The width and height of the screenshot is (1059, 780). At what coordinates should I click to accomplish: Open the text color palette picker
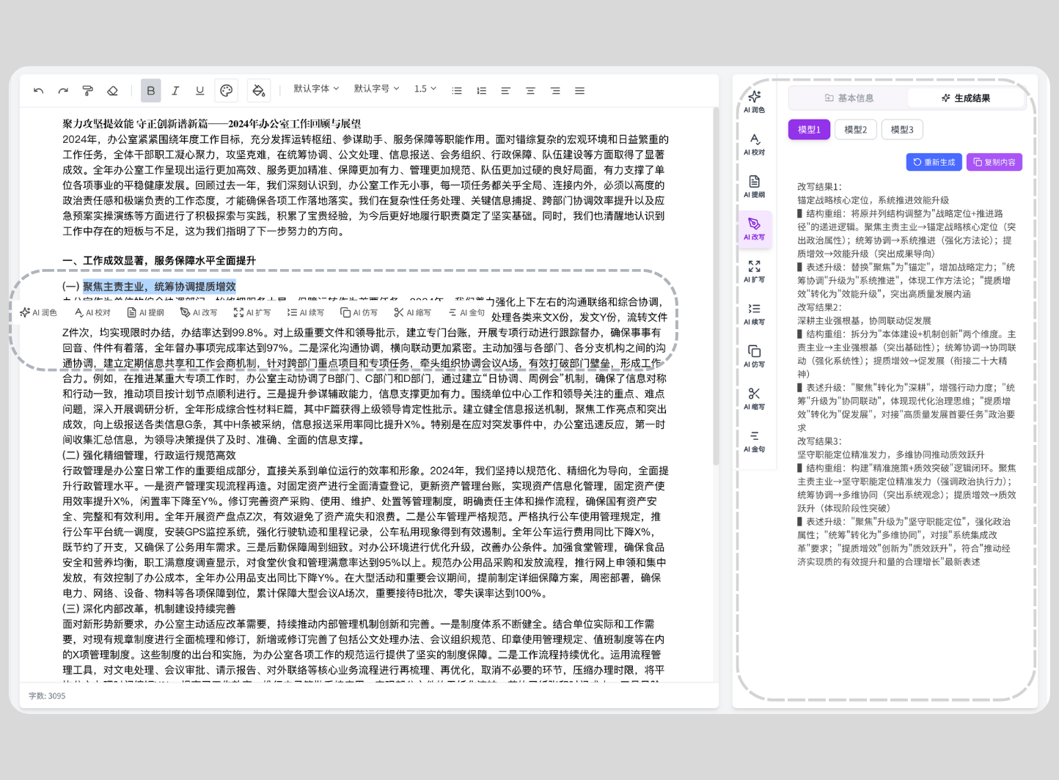point(226,91)
